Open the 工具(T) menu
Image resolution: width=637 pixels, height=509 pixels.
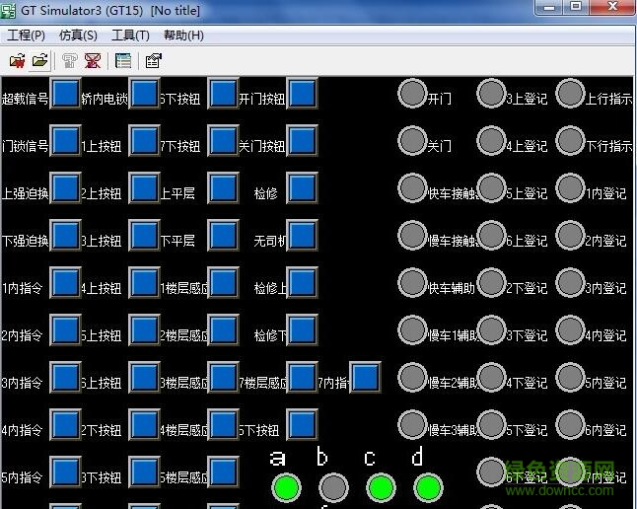(x=130, y=36)
